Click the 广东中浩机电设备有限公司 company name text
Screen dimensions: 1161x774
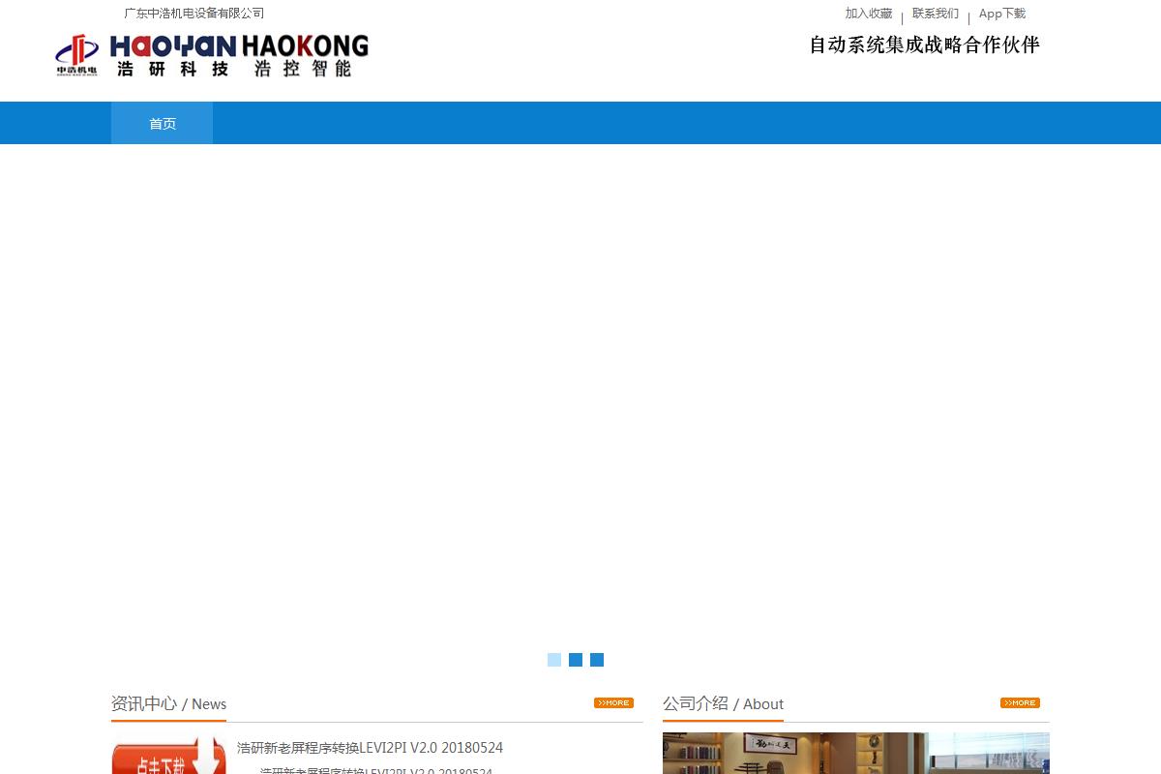point(193,14)
